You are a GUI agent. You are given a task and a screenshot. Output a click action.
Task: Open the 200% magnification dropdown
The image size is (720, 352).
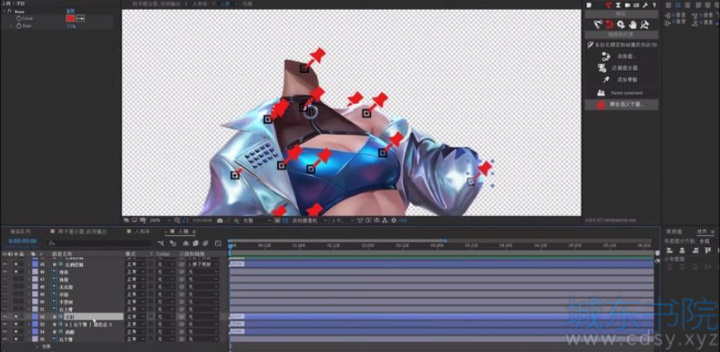pos(158,221)
